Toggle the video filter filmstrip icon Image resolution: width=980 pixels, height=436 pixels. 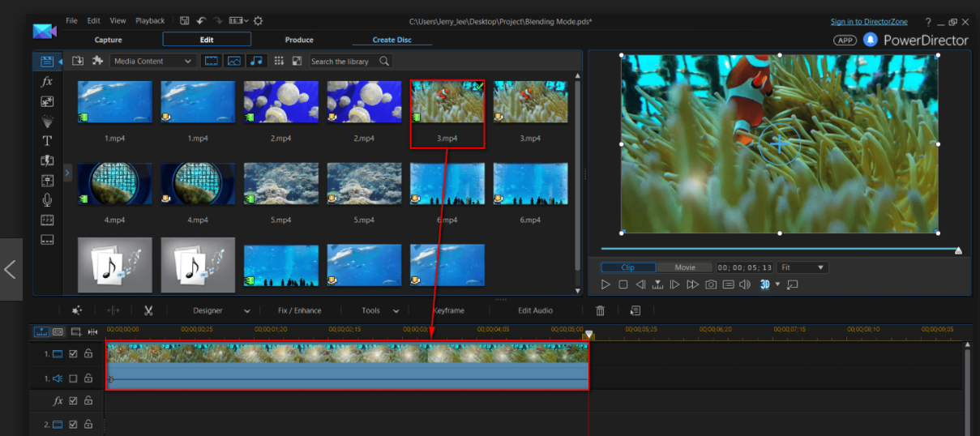click(211, 61)
